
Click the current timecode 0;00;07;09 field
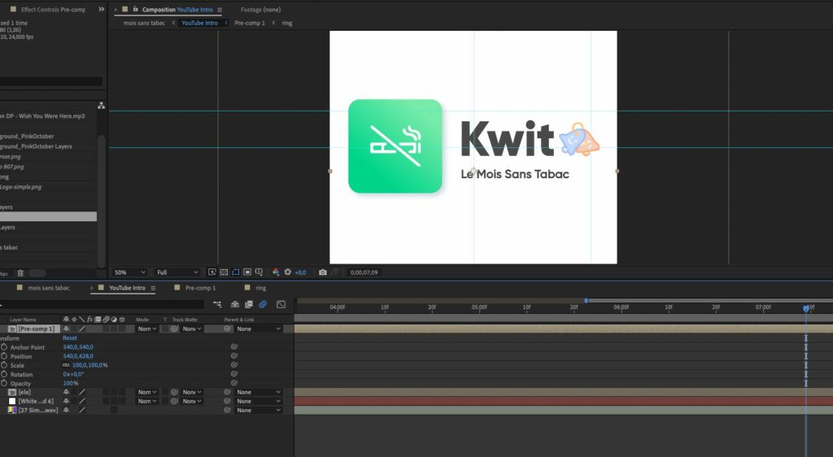pos(363,272)
